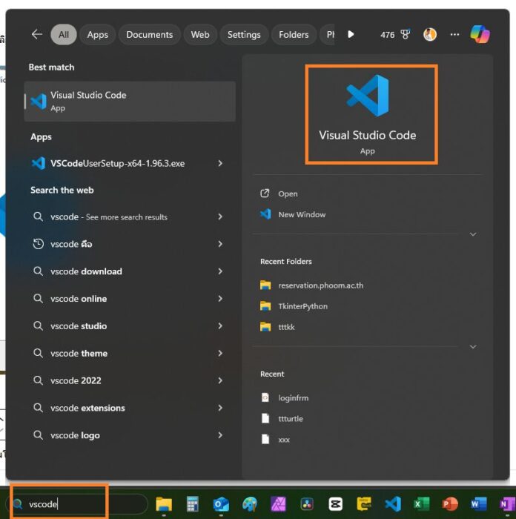516x519 pixels.
Task: Open Excel from the taskbar
Action: (x=421, y=504)
